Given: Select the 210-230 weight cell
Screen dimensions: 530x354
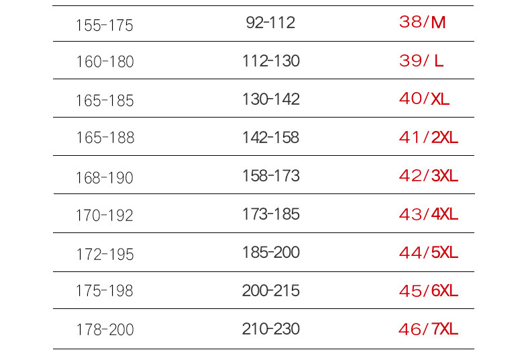Looking at the screenshot, I should tap(271, 329).
